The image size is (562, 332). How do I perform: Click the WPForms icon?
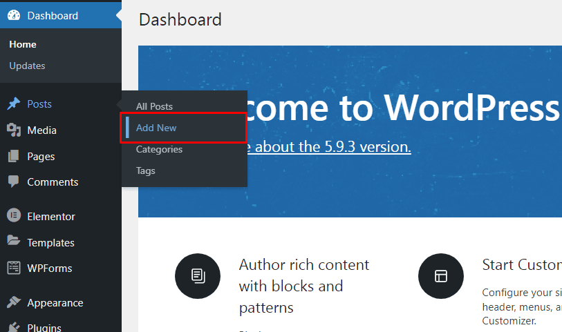pyautogui.click(x=14, y=268)
